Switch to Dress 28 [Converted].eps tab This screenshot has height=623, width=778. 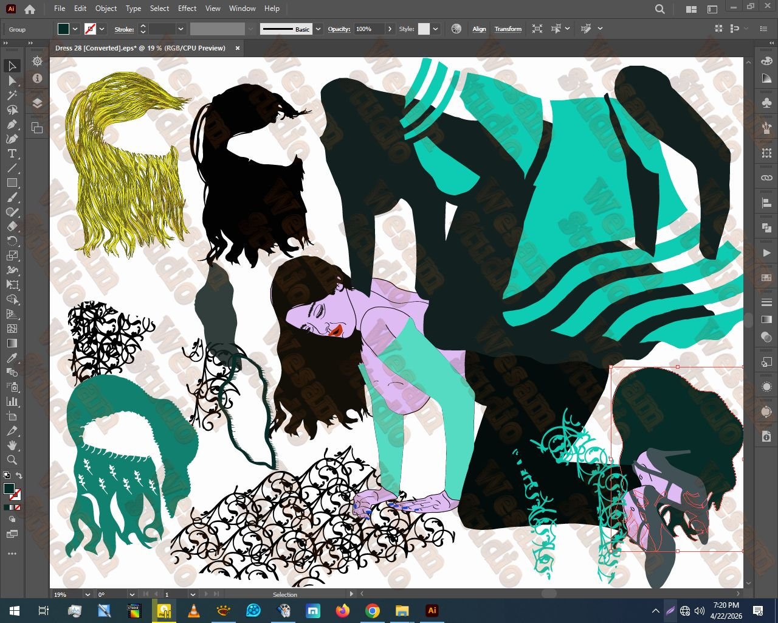140,48
